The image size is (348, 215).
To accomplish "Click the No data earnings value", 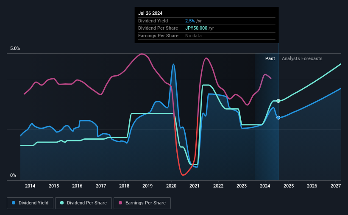I will tap(194, 36).
